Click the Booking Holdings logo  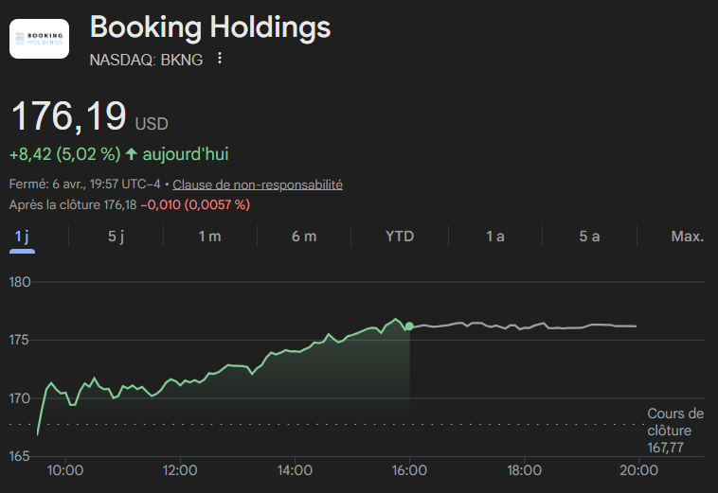[39, 39]
